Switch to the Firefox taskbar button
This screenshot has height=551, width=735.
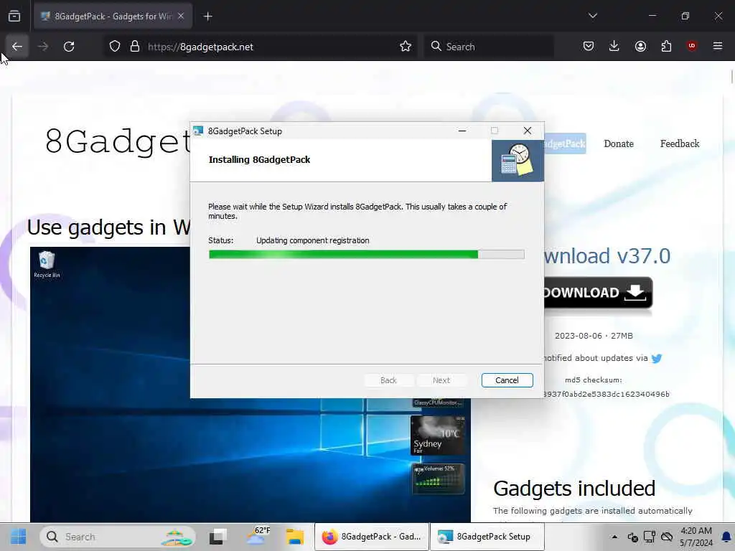[x=372, y=537]
